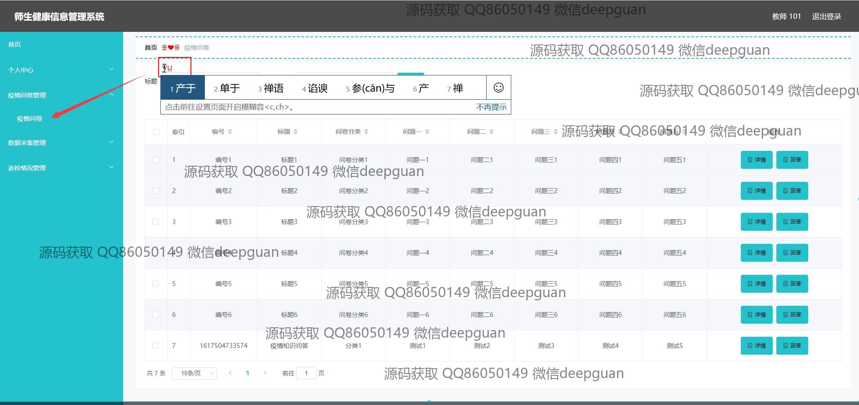Image resolution: width=859 pixels, height=405 pixels.
Task: Click page number 1 in pagination
Action: point(248,373)
